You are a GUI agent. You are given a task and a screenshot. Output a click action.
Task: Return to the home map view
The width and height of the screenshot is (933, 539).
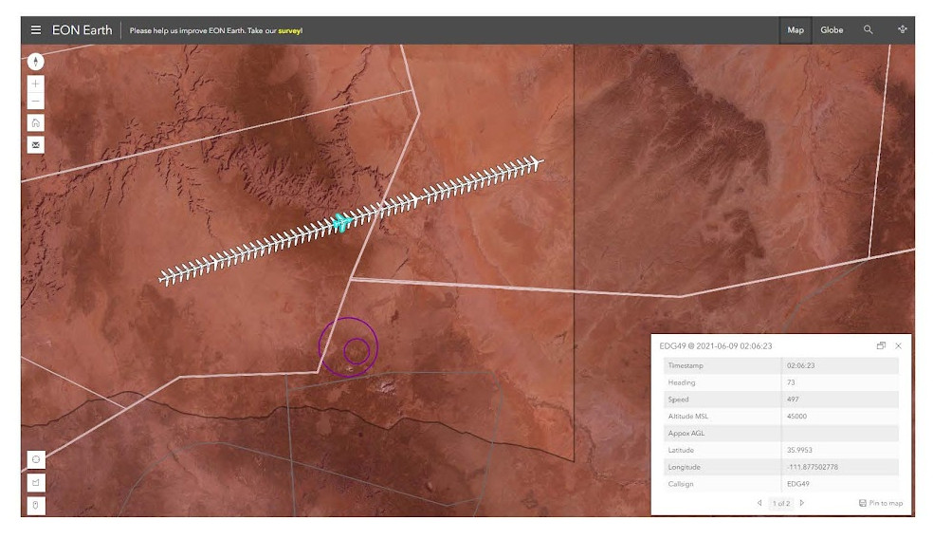point(36,122)
